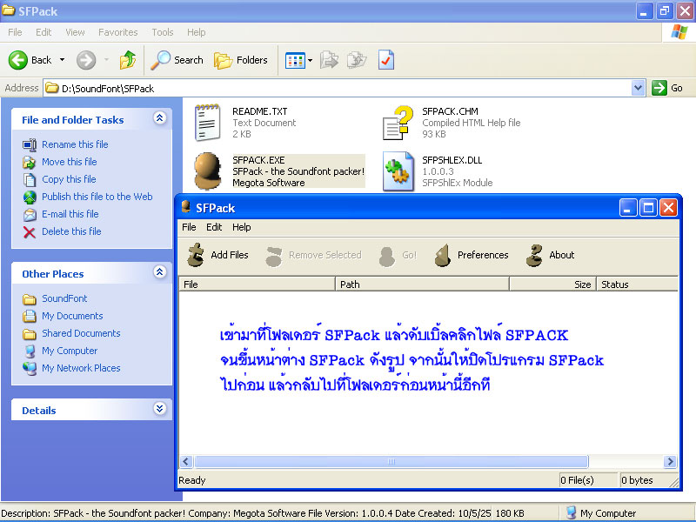This screenshot has width=696, height=522.
Task: Click Move this file link
Action: point(70,162)
